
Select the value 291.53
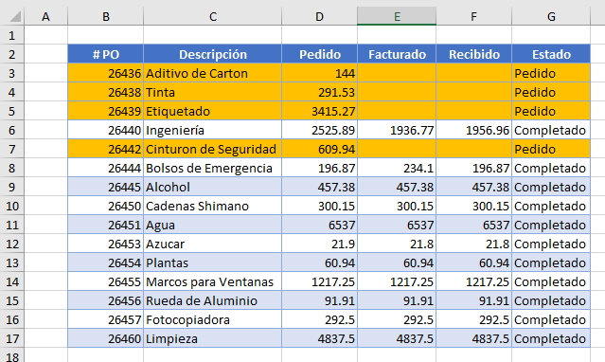point(319,92)
